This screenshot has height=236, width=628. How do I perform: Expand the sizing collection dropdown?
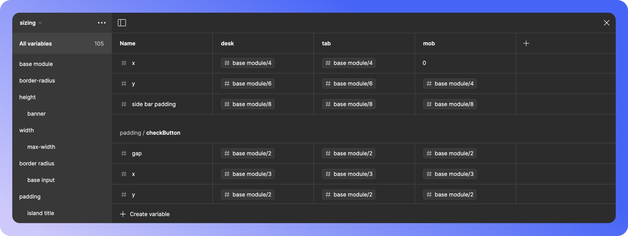31,23
